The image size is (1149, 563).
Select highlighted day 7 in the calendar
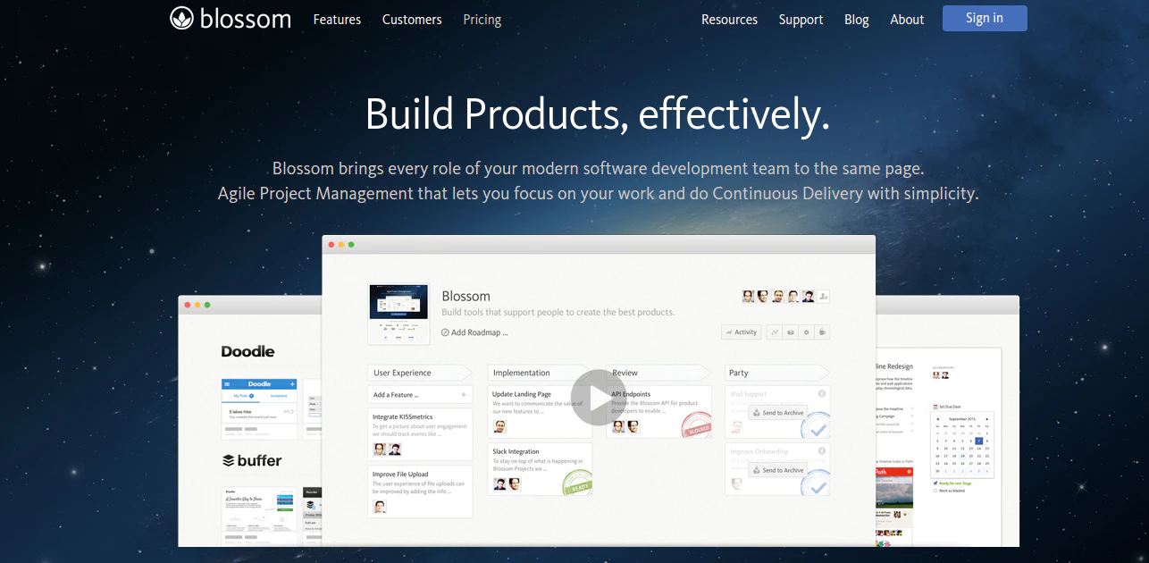979,441
